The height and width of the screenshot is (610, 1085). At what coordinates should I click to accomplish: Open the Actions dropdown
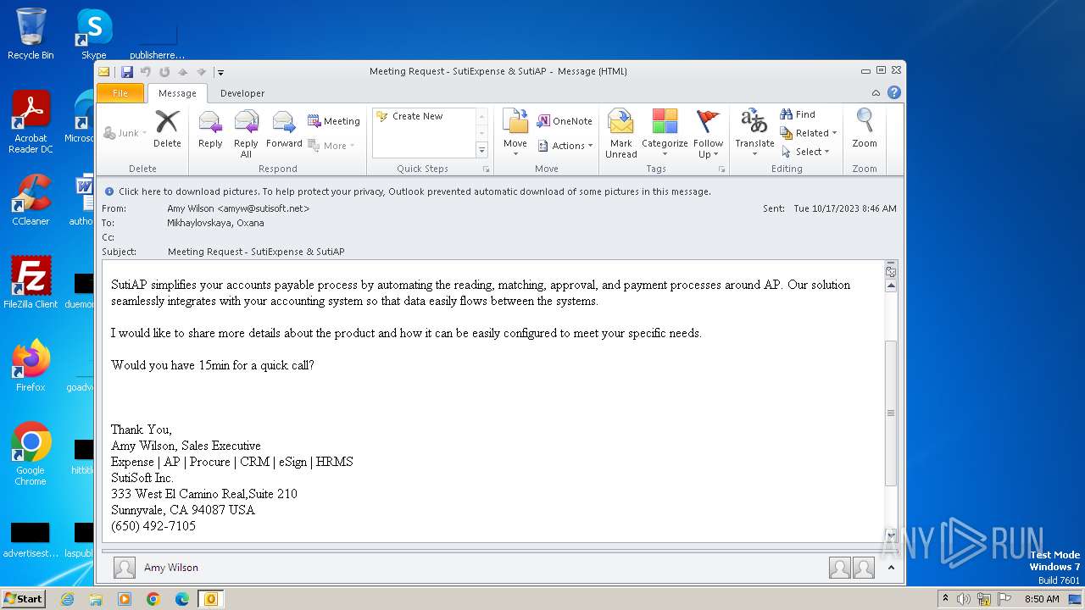565,146
